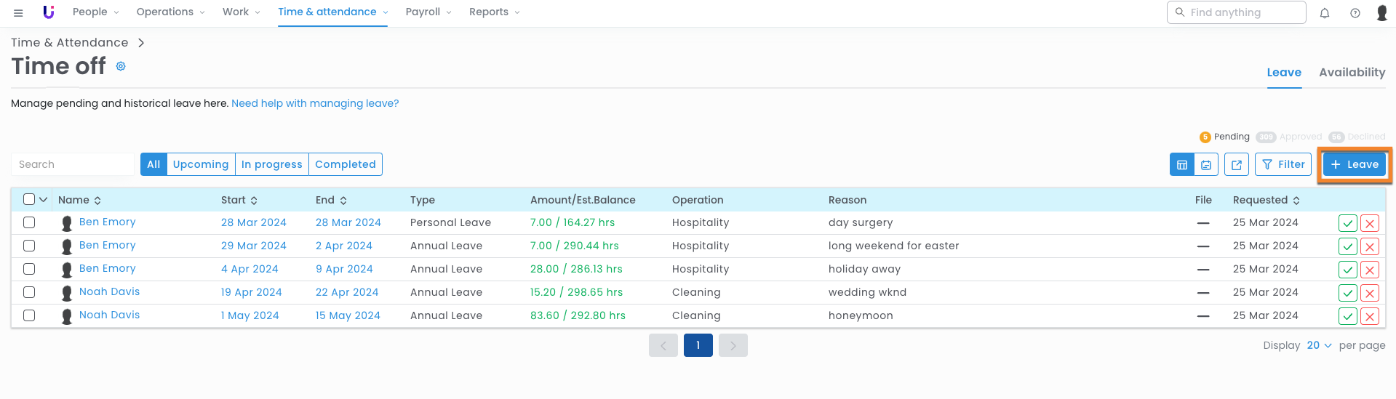The height and width of the screenshot is (399, 1396).
Task: Switch to calendar view icon
Action: (x=1205, y=165)
